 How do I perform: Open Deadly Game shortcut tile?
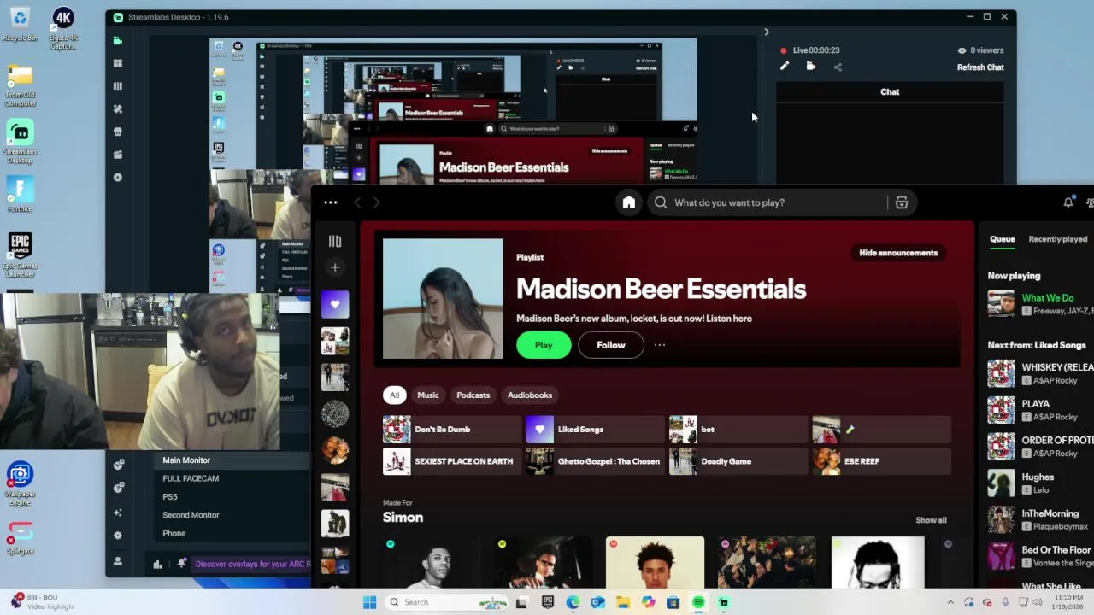click(738, 461)
